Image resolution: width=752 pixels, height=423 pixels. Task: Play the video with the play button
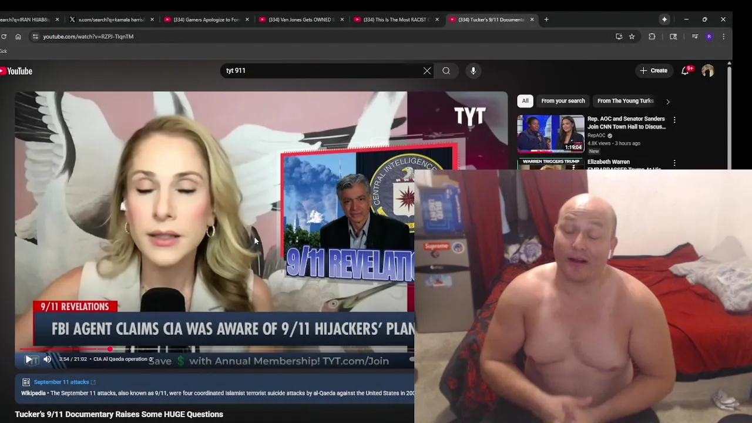29,359
